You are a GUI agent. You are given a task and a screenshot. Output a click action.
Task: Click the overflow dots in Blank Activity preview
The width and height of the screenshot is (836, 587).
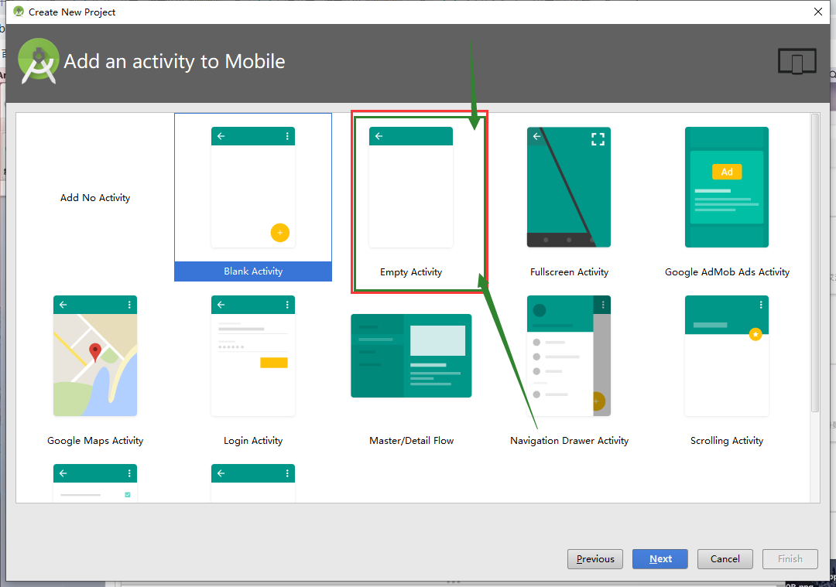point(287,136)
